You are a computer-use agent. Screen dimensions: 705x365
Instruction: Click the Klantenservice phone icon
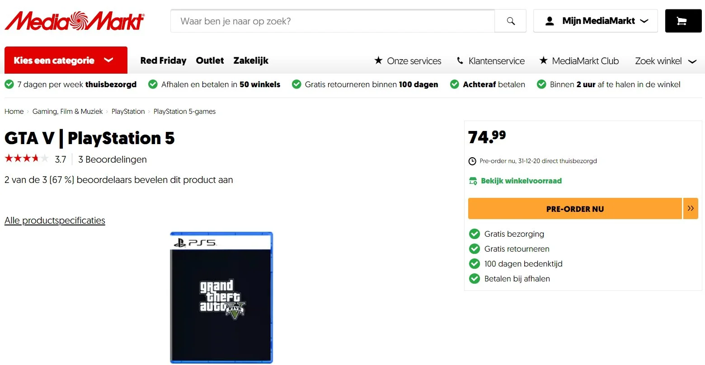461,61
